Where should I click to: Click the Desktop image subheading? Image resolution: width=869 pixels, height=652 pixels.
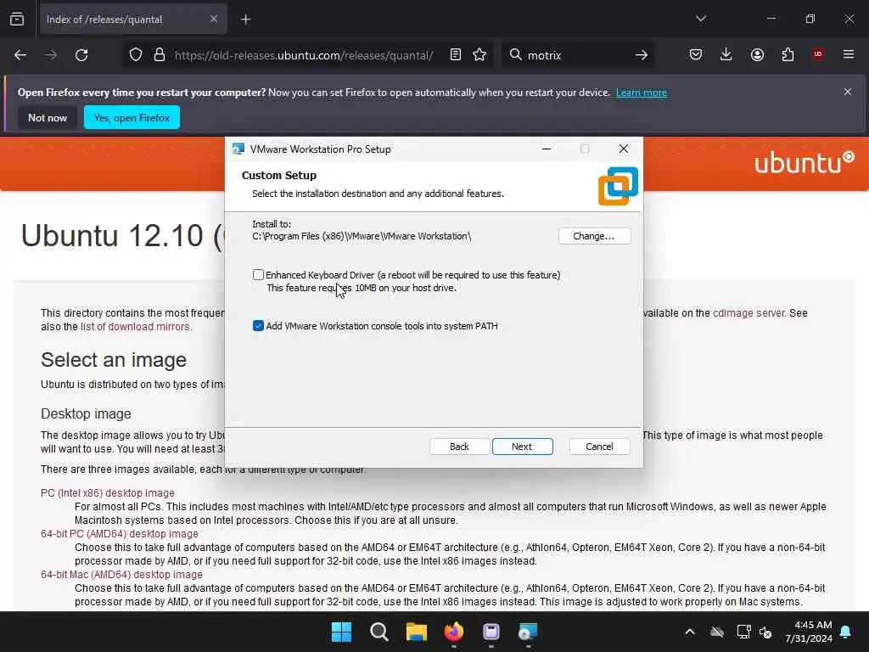(x=86, y=413)
